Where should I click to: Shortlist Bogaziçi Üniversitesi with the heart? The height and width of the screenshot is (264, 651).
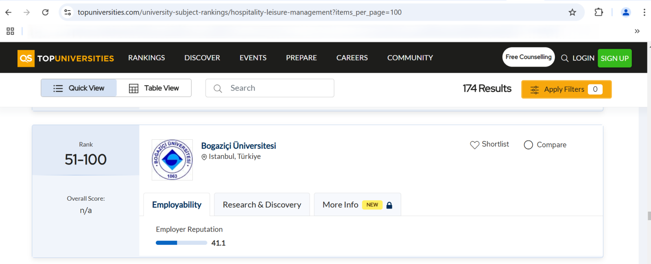[474, 145]
